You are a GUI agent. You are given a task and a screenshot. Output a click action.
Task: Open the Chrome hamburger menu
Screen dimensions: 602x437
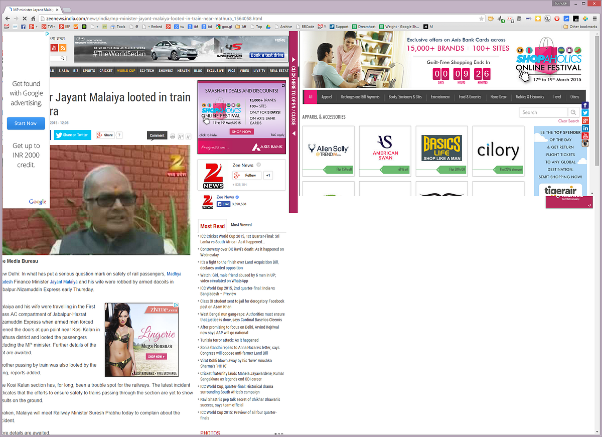[x=595, y=19]
